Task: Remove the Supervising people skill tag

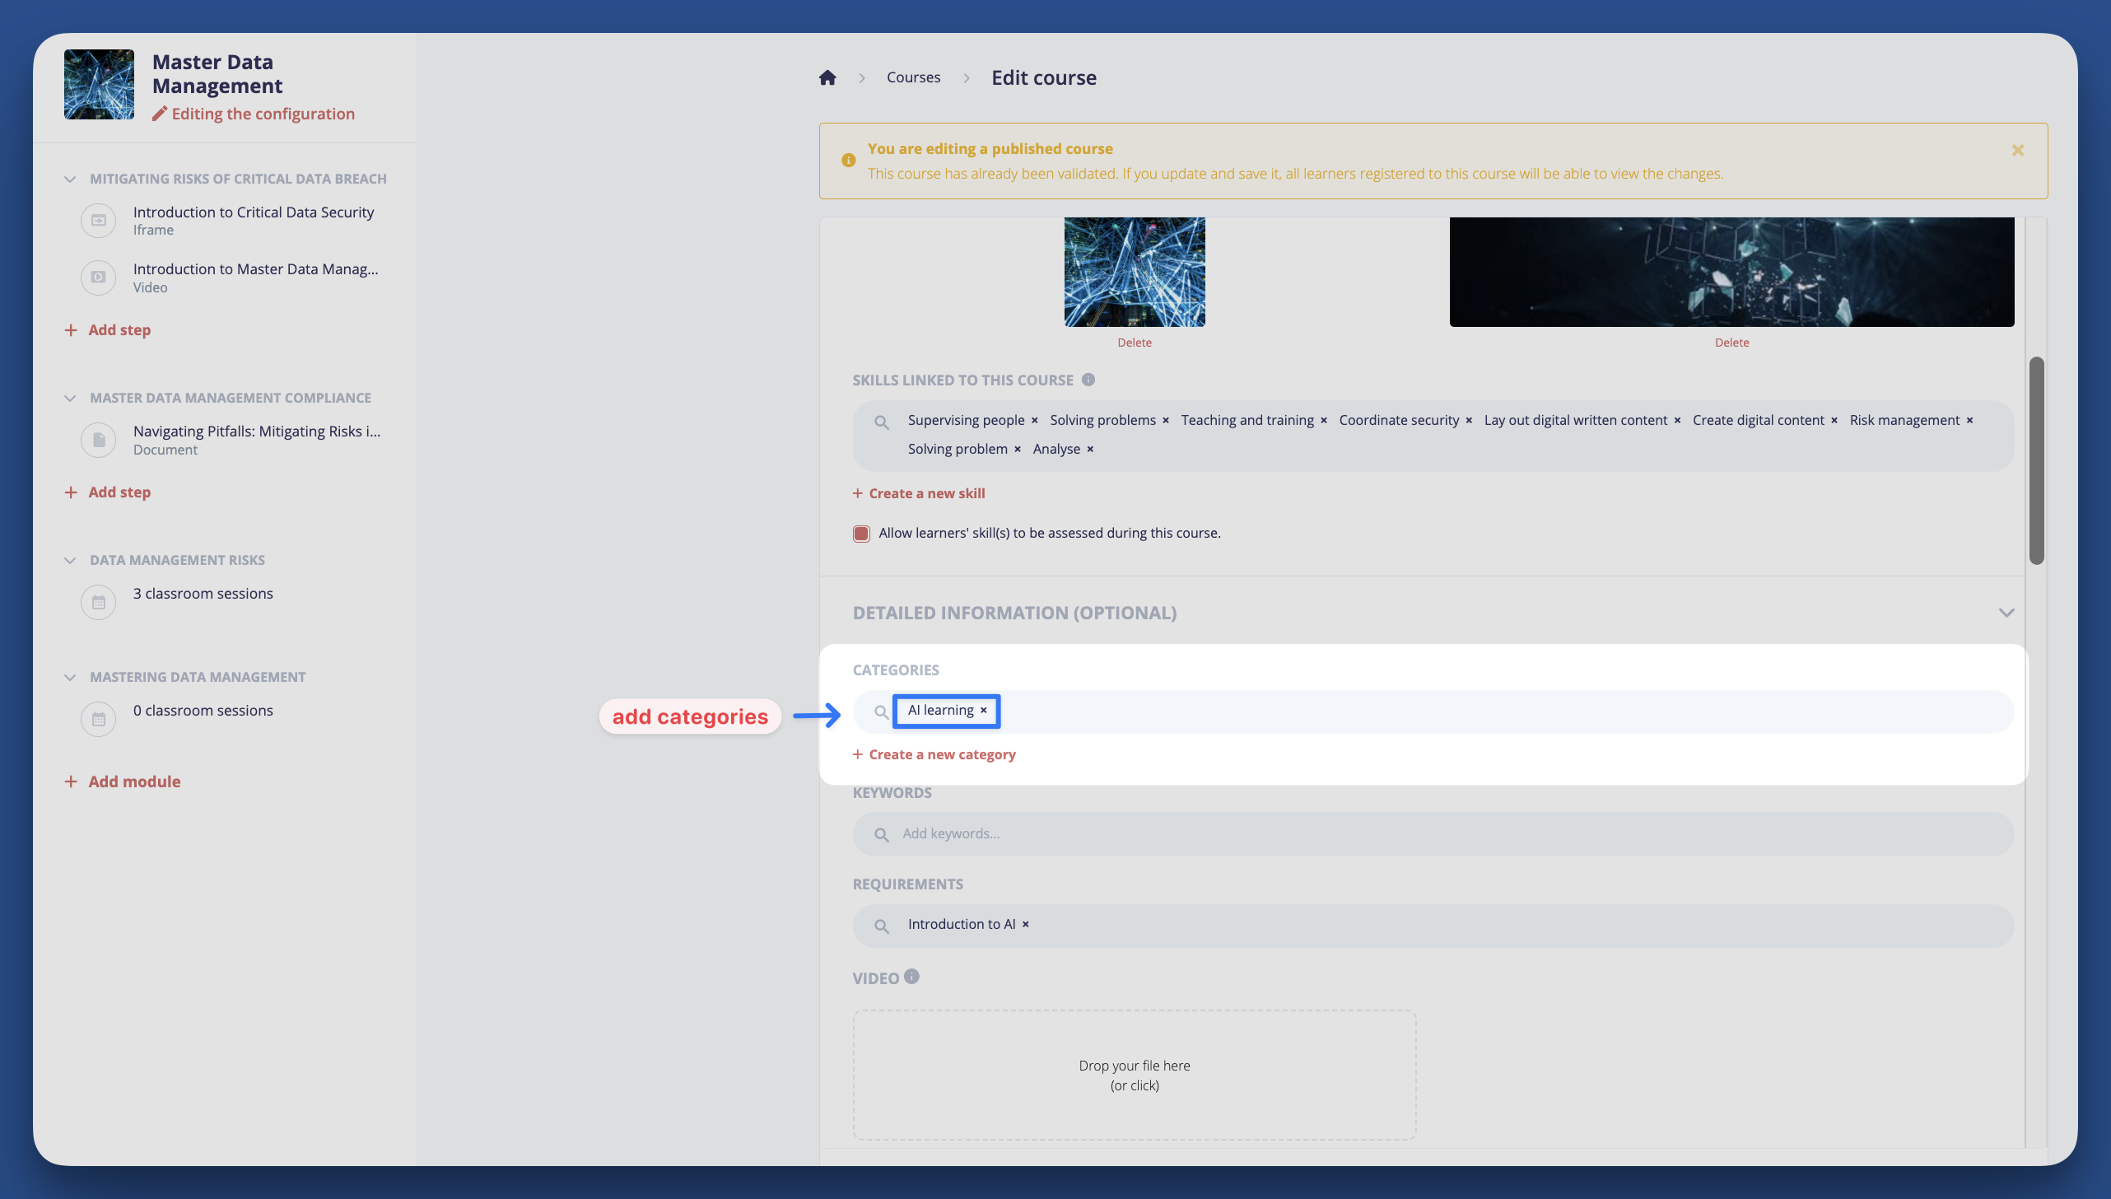Action: [1035, 421]
